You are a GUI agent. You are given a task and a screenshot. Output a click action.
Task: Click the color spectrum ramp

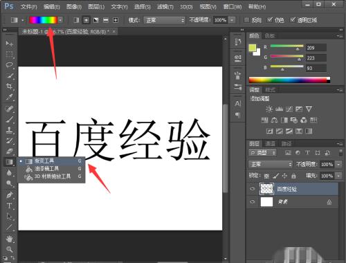click(289, 80)
